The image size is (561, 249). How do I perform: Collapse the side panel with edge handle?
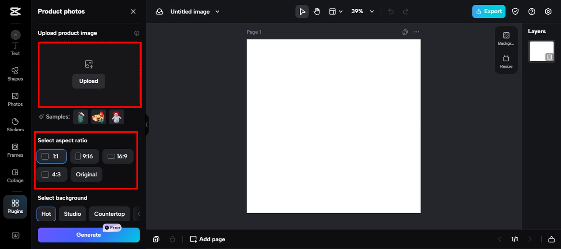pyautogui.click(x=147, y=125)
